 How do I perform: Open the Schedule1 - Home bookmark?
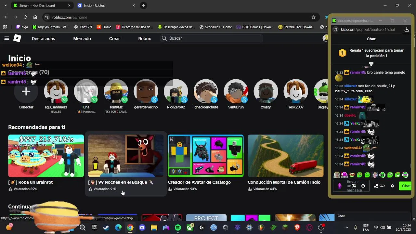(215, 27)
